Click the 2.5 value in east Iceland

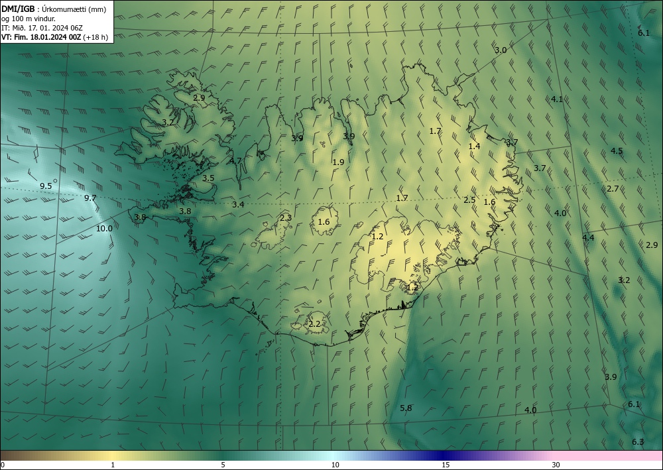coord(469,200)
